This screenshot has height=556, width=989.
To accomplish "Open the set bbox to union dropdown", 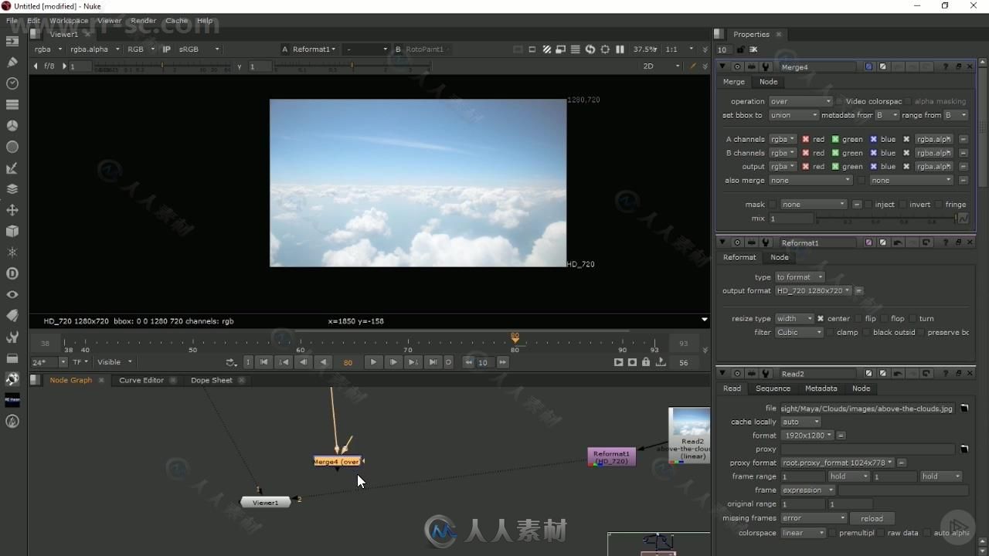I will coord(794,115).
